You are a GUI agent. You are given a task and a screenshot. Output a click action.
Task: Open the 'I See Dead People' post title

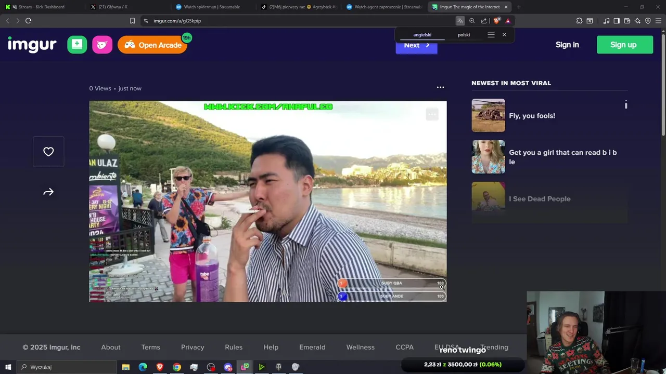[540, 199]
